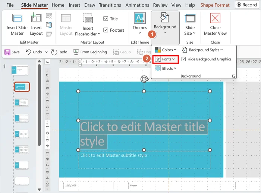Select the slide master thumbnail numbered 1
Image resolution: width=261 pixels, height=193 pixels.
point(20,70)
